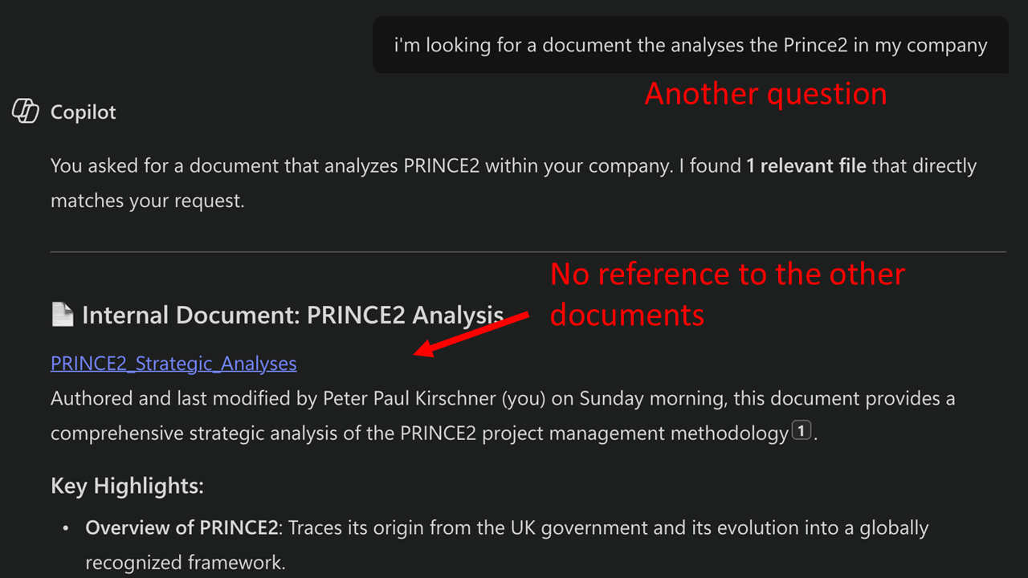Screen dimensions: 1028x578
Task: Open the PRINCE2_Strategic_Analyses link
Action: (173, 364)
